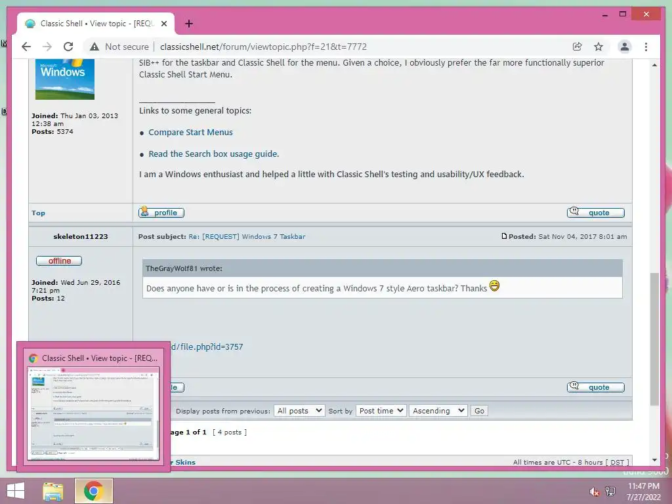672x504 pixels.
Task: Open the taskbar clock showing 11:47 PM
Action: tap(644, 492)
